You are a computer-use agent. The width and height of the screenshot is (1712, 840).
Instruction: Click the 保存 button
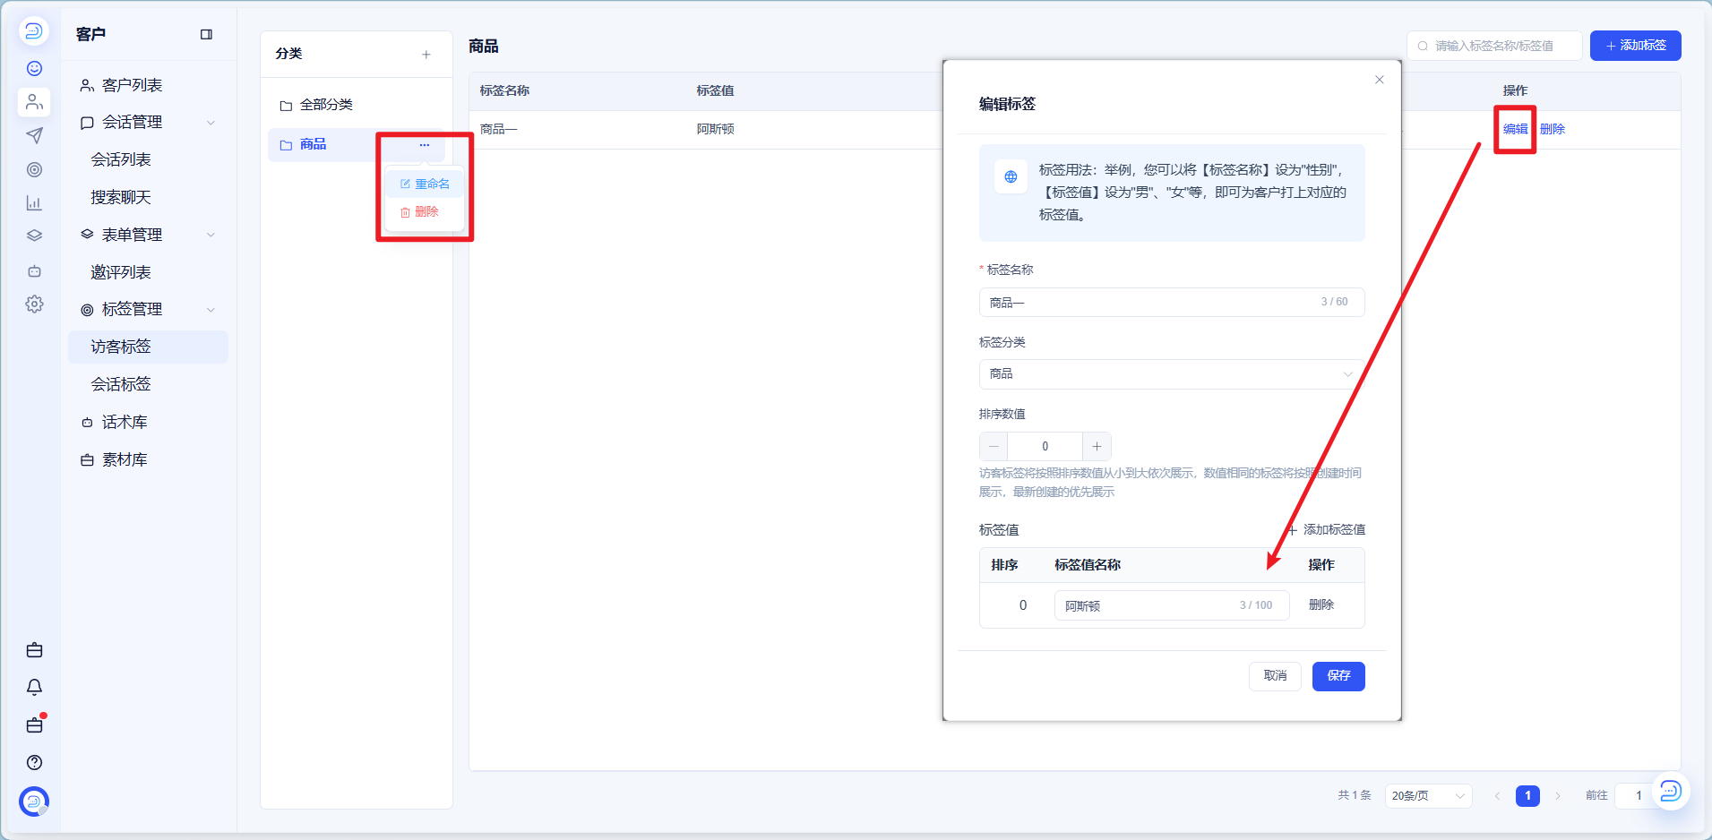pos(1338,676)
